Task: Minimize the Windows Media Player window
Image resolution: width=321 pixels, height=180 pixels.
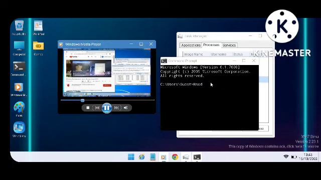Action: pos(131,44)
